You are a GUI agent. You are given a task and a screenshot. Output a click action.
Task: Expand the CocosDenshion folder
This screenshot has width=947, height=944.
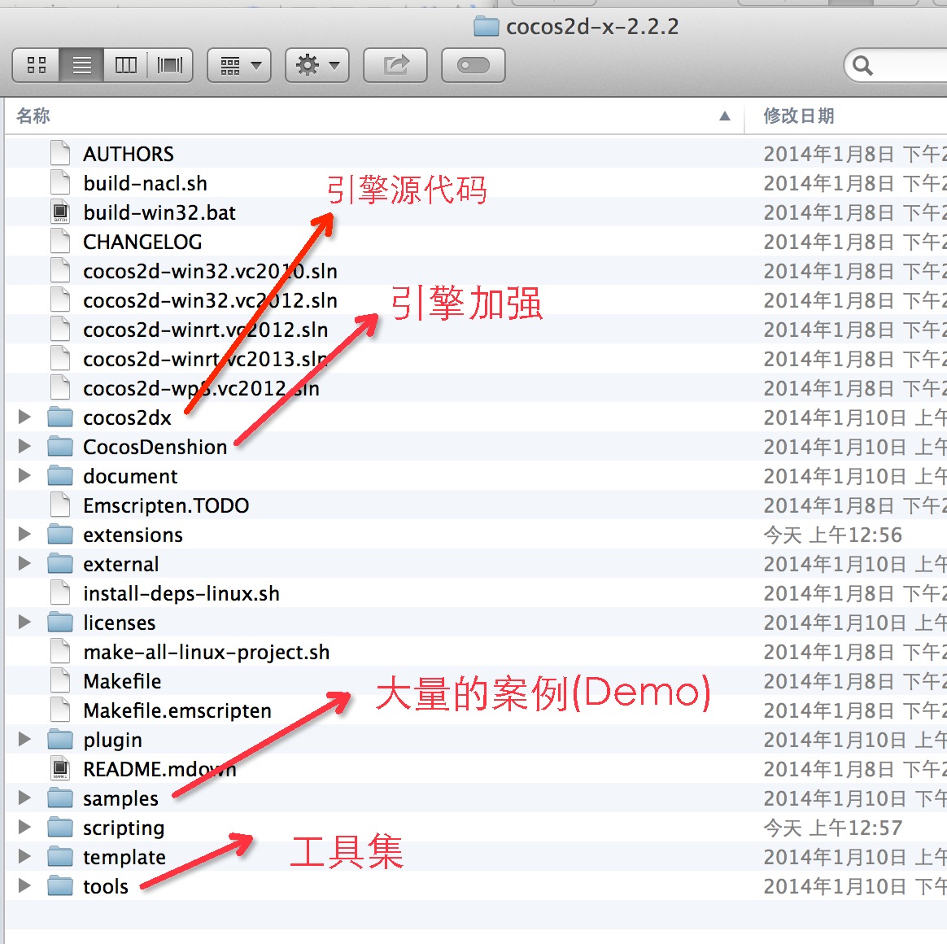coord(24,446)
